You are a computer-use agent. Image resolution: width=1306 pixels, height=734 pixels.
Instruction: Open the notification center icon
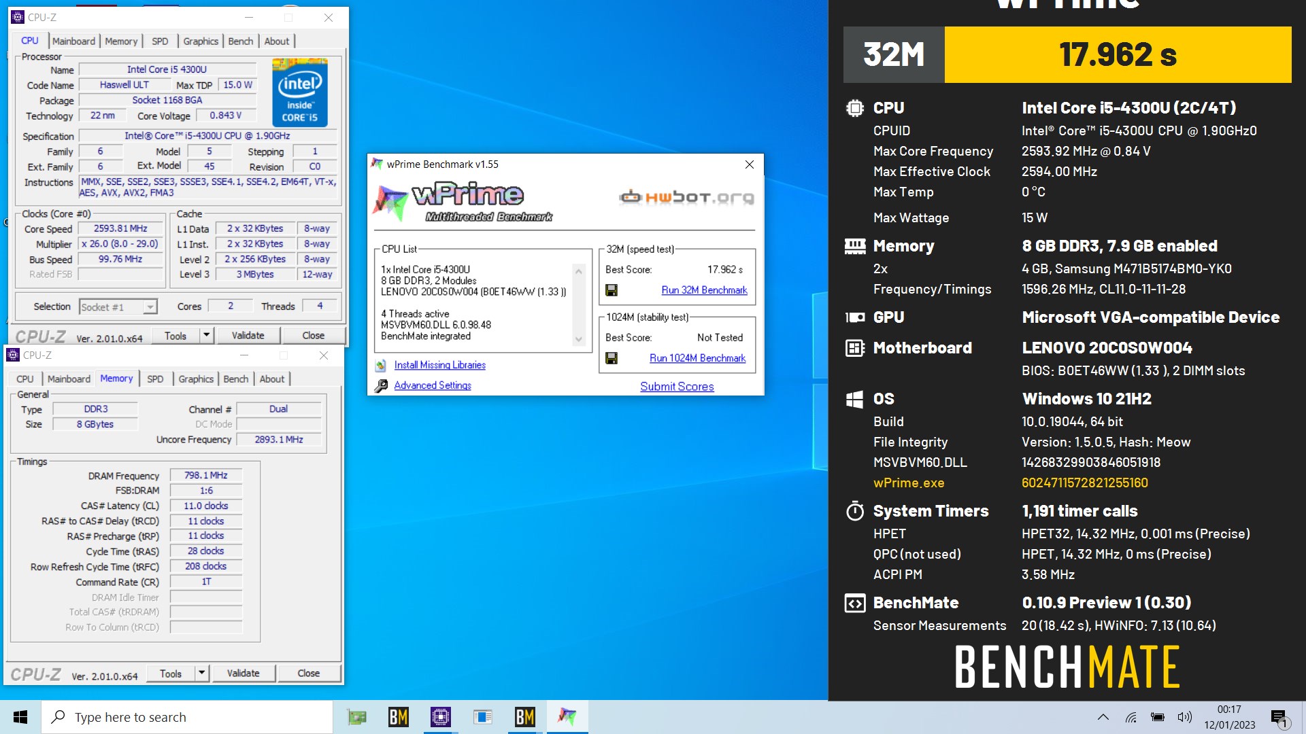pos(1279,718)
